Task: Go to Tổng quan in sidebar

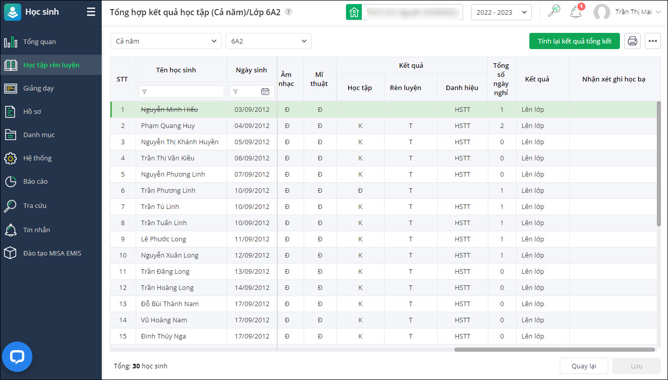Action: 39,41
